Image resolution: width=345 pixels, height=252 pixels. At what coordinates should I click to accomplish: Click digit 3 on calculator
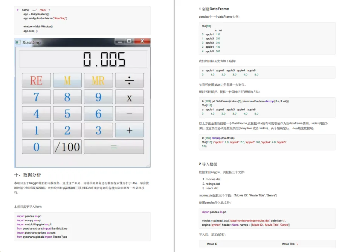pyautogui.click(x=98, y=130)
